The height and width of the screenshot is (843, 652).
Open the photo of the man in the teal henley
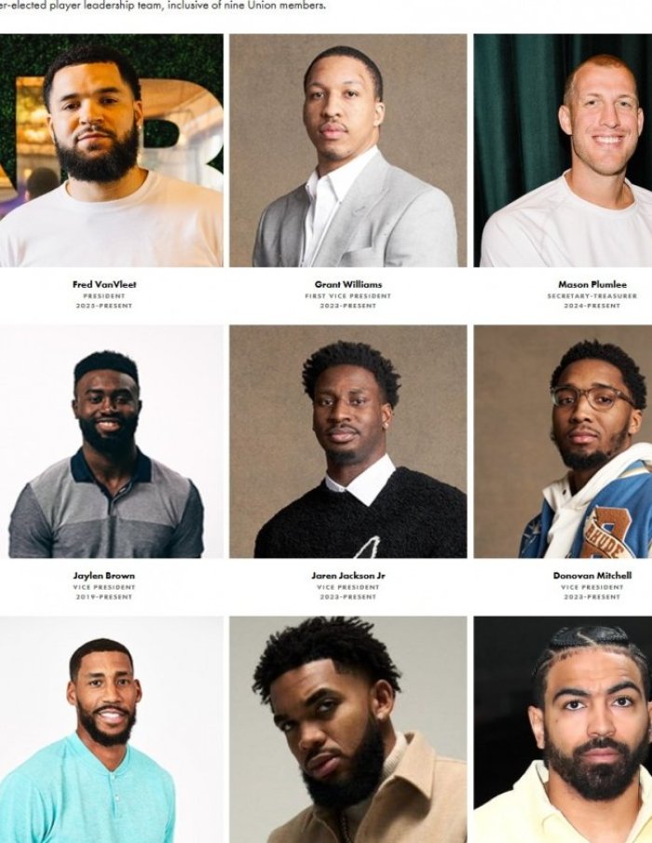111,729
